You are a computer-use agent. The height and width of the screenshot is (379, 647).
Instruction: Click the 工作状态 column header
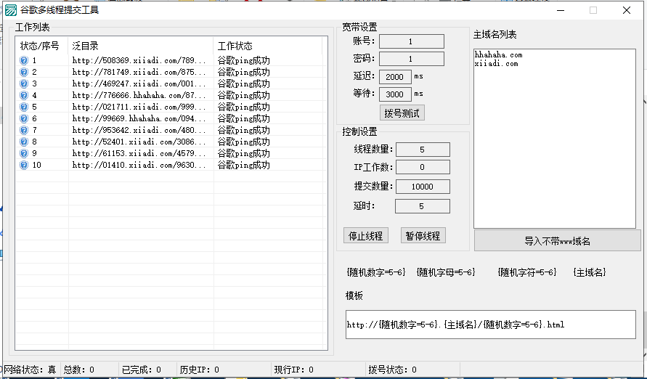pos(267,46)
